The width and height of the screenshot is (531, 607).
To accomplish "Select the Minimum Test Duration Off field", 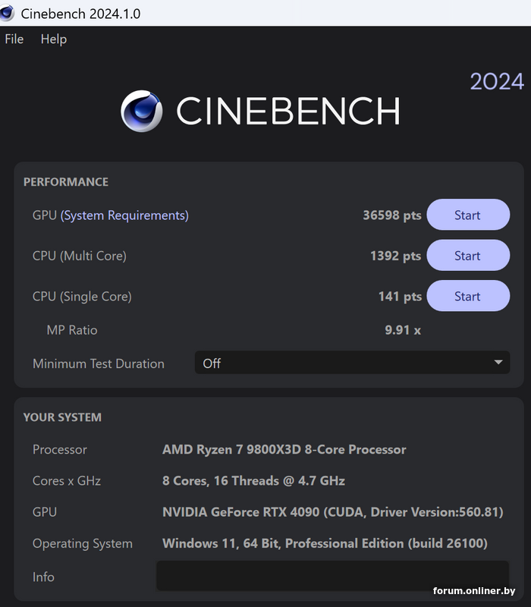I will (x=352, y=363).
